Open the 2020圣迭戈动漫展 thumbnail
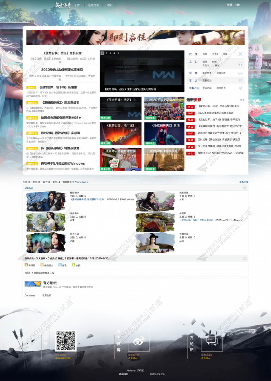This screenshot has width=271, height=381. 164,108
